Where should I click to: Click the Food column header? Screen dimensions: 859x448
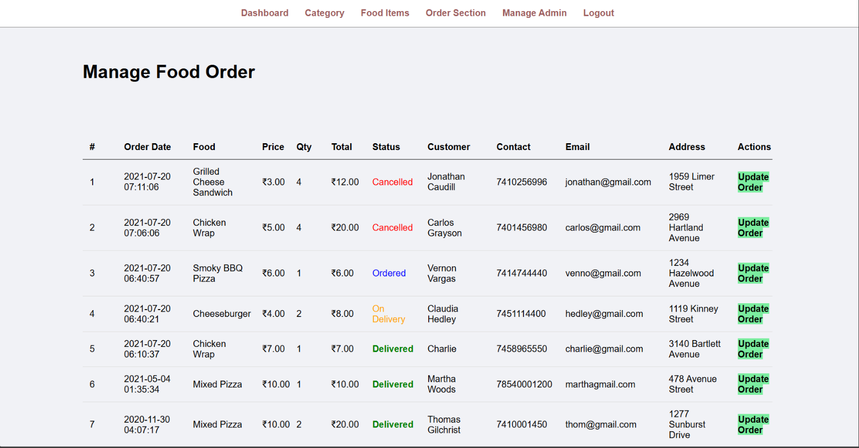pos(204,147)
